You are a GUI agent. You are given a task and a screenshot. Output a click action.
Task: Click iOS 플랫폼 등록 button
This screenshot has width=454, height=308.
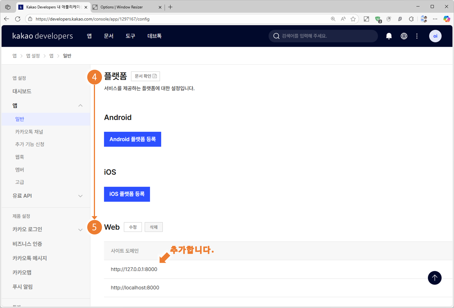click(x=127, y=194)
